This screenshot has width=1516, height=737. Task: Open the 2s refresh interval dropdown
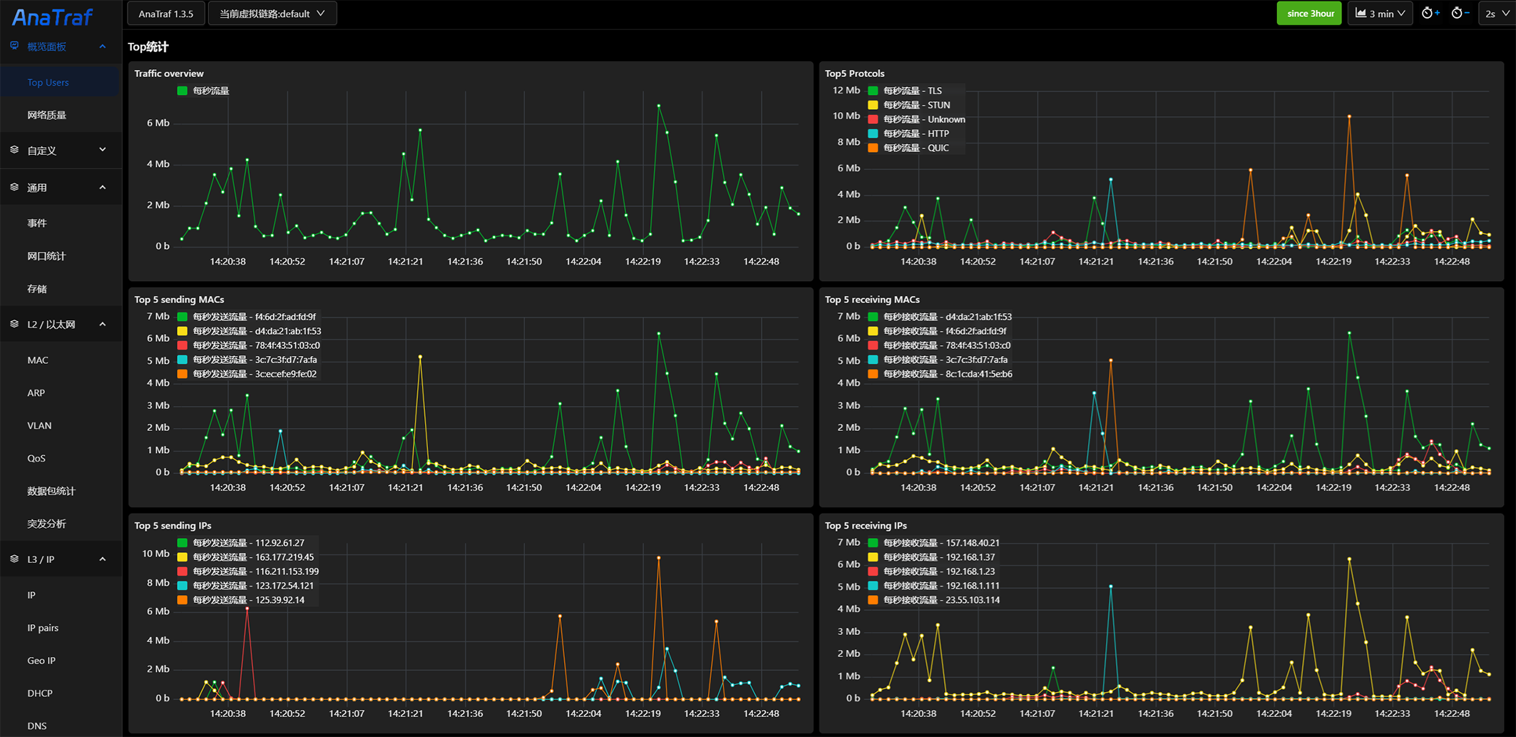pos(1497,14)
